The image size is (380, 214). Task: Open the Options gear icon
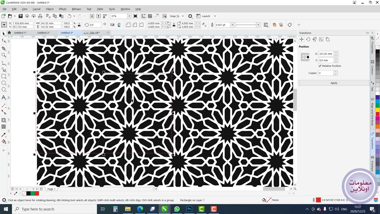[x=190, y=16]
